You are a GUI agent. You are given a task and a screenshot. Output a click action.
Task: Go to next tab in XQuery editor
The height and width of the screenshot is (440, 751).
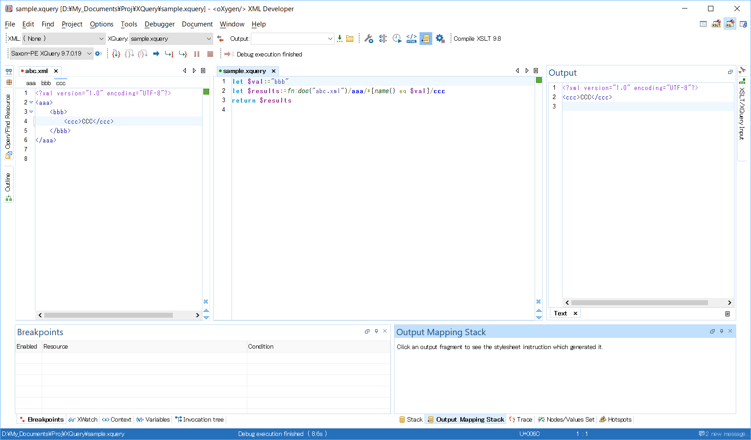[527, 71]
